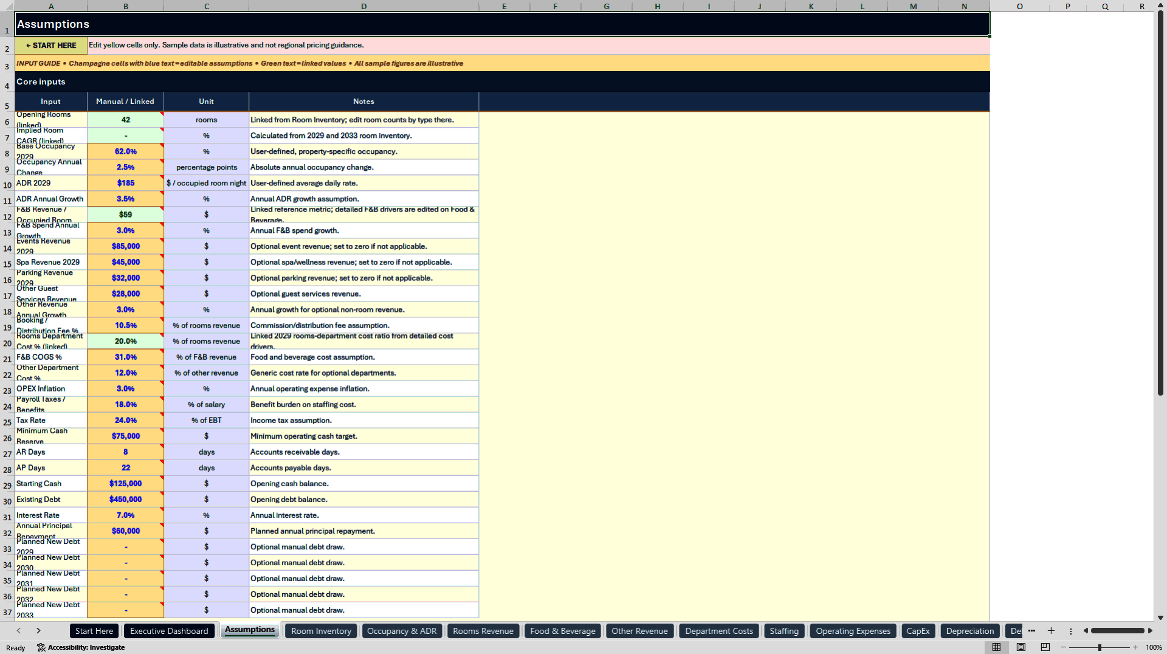
Task: Select row 15 header
Action: click(x=7, y=264)
